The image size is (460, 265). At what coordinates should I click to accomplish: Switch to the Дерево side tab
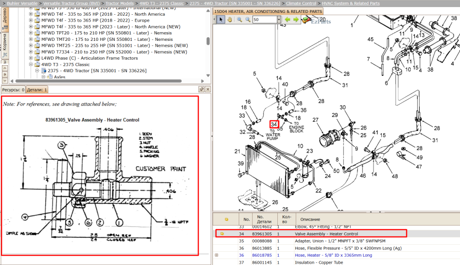click(5, 19)
